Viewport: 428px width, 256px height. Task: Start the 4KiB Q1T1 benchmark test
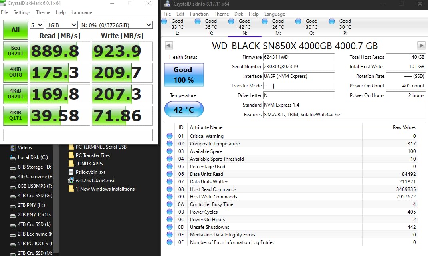(x=16, y=116)
